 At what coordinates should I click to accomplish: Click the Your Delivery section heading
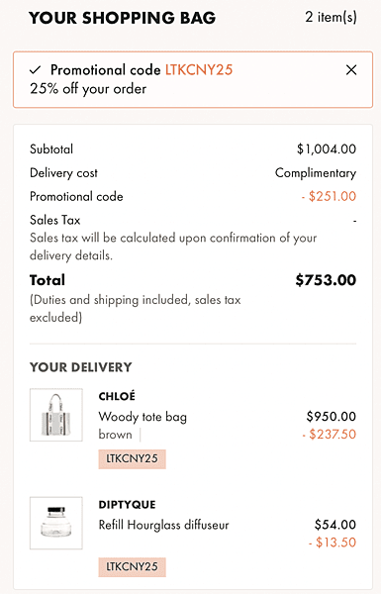[81, 367]
